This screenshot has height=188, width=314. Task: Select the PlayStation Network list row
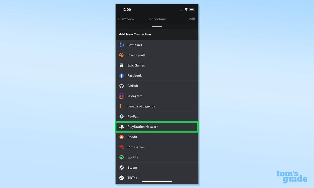coord(156,127)
